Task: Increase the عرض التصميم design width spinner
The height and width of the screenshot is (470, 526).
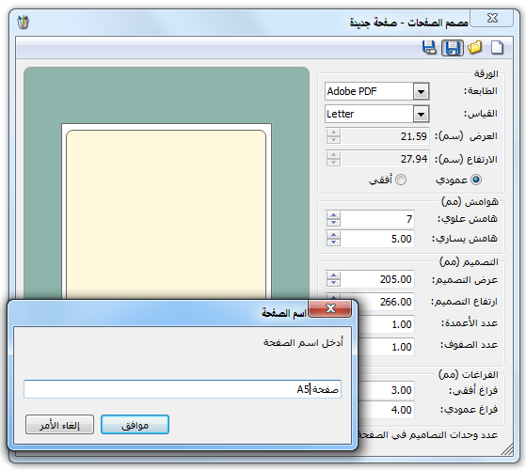Action: (x=333, y=275)
